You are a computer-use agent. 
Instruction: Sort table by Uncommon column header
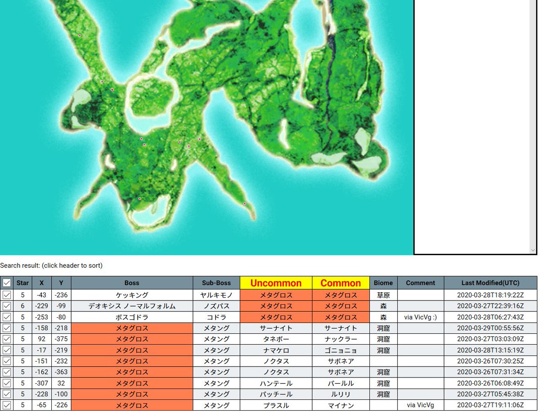click(276, 283)
